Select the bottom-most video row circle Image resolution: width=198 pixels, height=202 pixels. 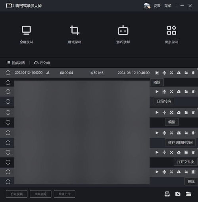tap(8, 182)
